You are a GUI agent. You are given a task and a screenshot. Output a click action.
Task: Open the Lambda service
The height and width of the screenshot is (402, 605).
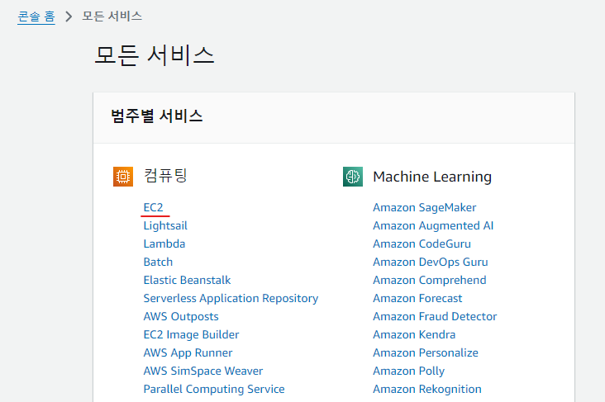(164, 244)
